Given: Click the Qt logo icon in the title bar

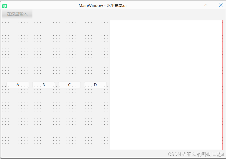Looking at the screenshot, I should coord(4,6).
